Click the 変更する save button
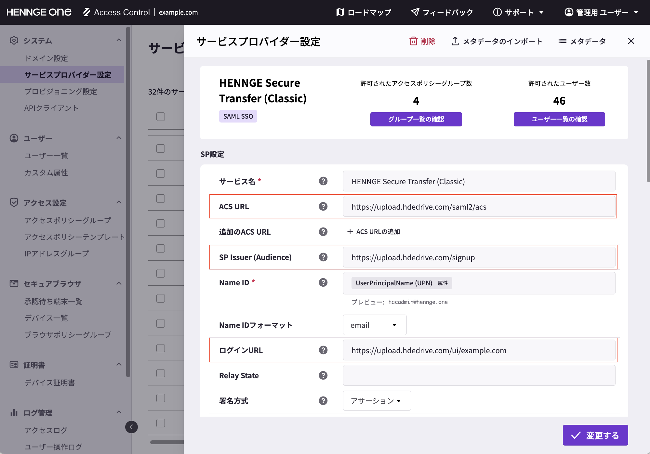 pos(595,435)
